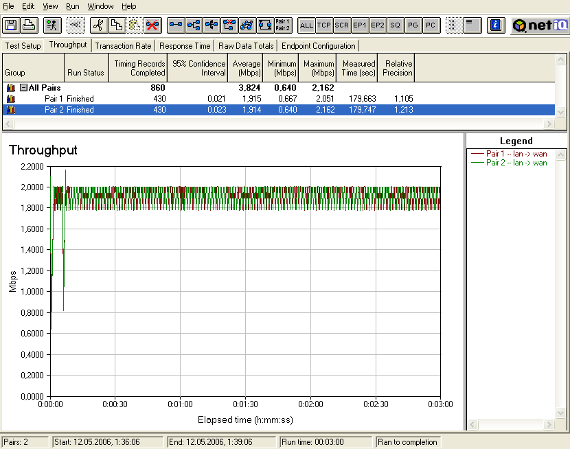Open the Help menu
The width and height of the screenshot is (570, 449).
pyautogui.click(x=128, y=6)
